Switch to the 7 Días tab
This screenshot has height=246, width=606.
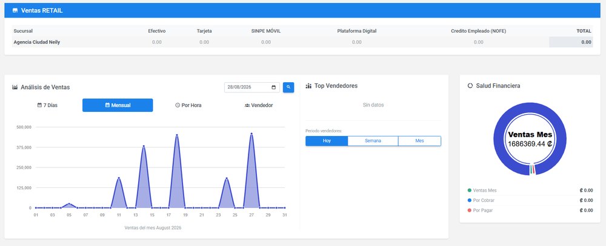(x=47, y=105)
